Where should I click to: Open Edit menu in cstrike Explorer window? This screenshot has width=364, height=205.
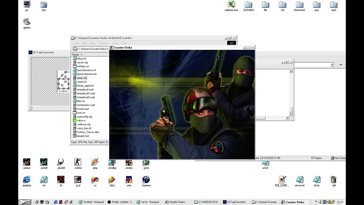[84, 43]
